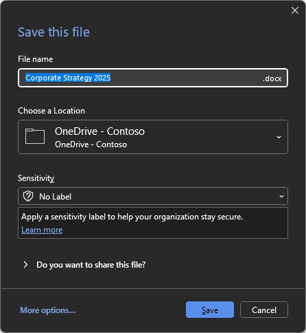Click the Choose a Location heading
This screenshot has width=306, height=333.
pyautogui.click(x=51, y=111)
